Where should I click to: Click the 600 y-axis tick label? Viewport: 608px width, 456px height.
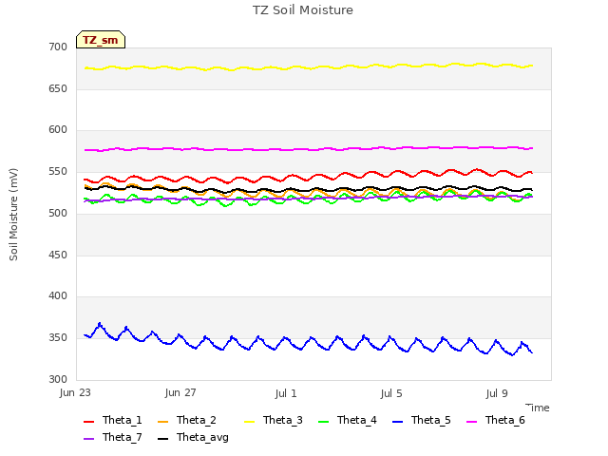[x=58, y=130]
